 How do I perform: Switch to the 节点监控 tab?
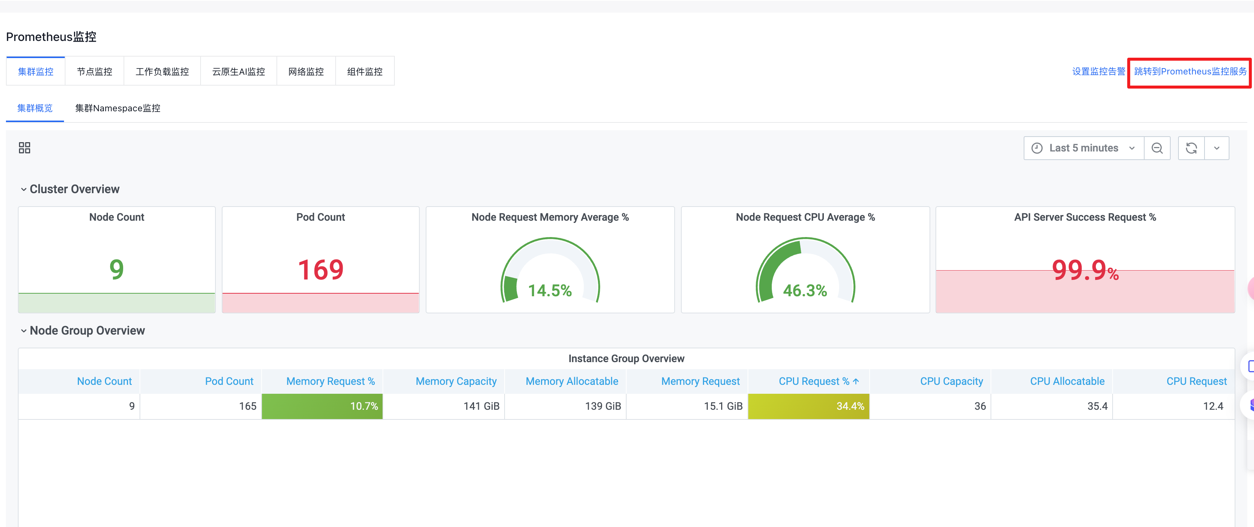coord(95,71)
